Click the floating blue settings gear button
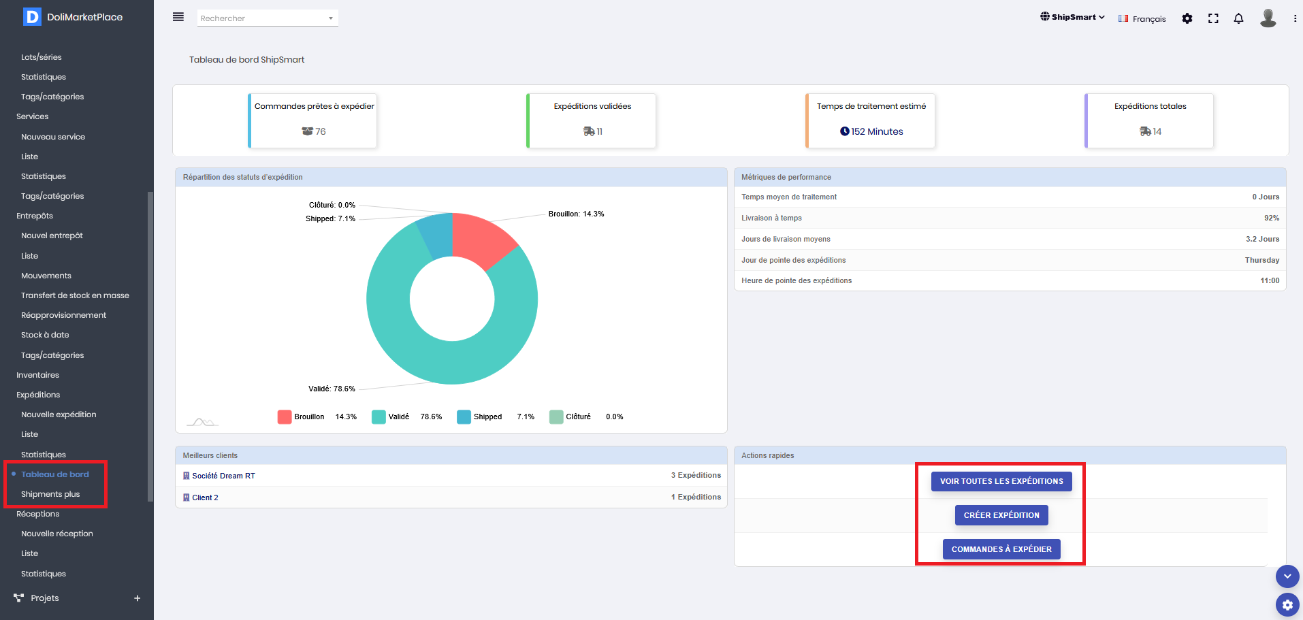 point(1287,604)
